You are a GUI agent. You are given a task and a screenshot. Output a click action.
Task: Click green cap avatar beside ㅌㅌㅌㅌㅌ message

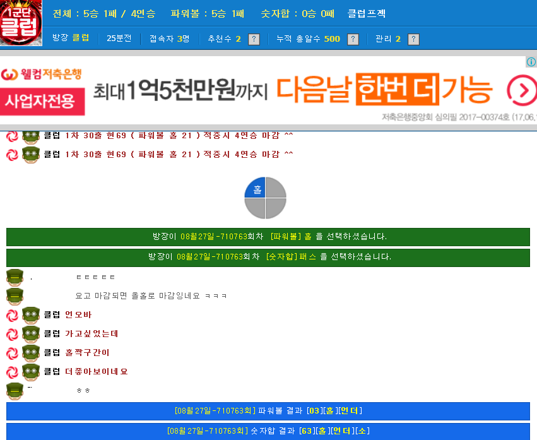click(x=15, y=278)
